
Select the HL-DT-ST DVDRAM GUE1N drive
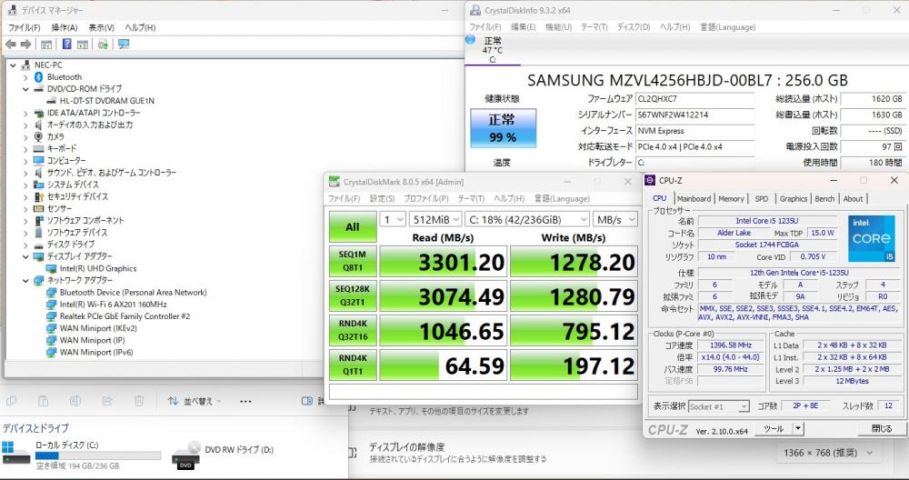tap(106, 100)
